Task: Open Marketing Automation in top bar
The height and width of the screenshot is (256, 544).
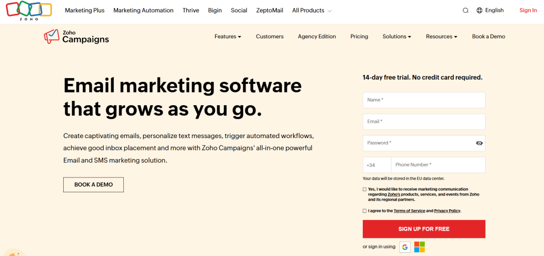Action: coord(143,11)
